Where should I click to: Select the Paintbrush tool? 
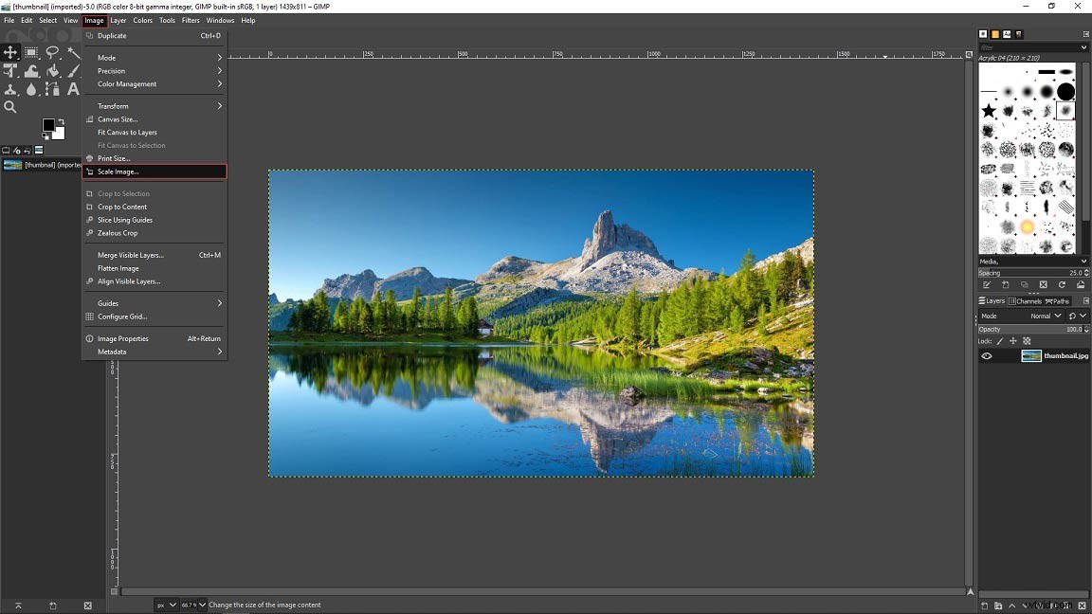[x=74, y=70]
